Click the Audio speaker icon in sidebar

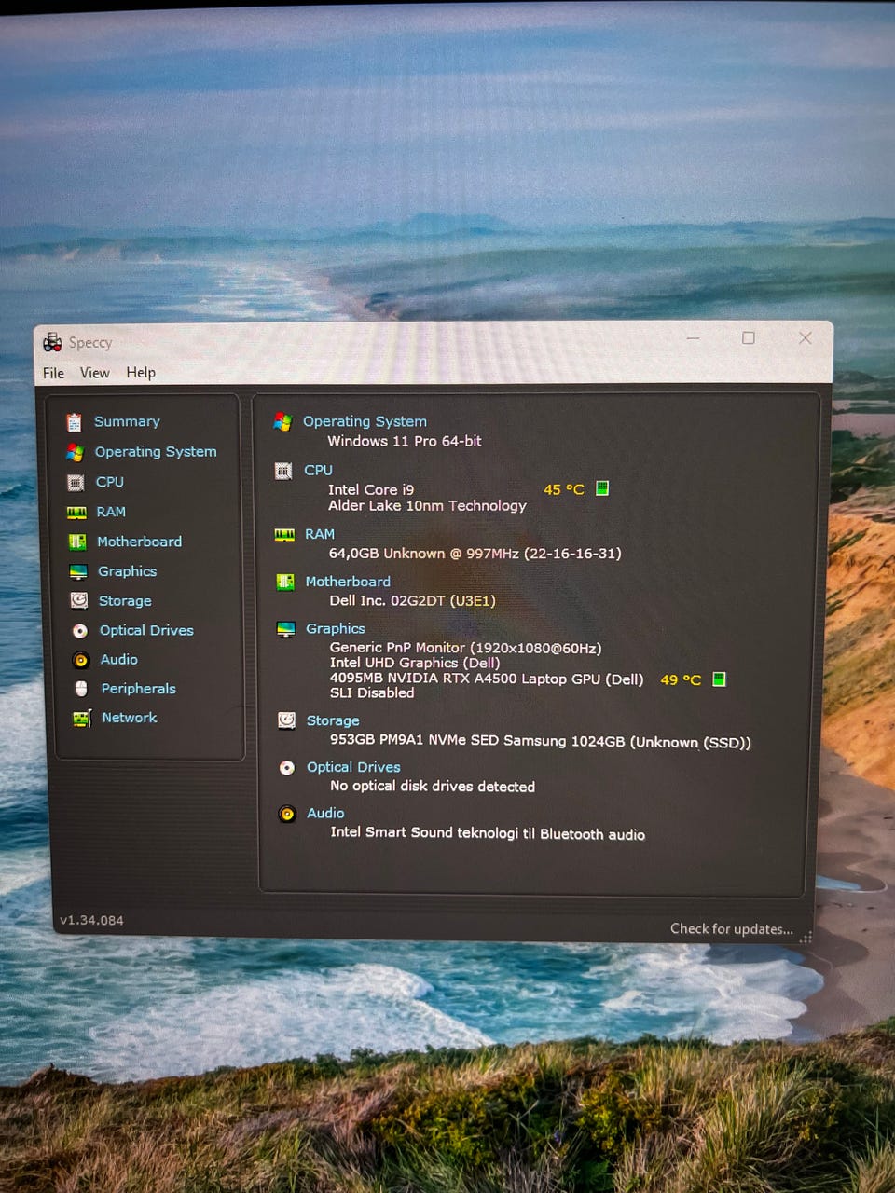81,660
